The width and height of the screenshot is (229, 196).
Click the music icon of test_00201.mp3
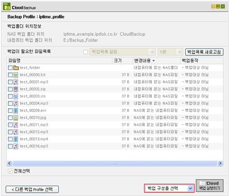tap(16, 82)
